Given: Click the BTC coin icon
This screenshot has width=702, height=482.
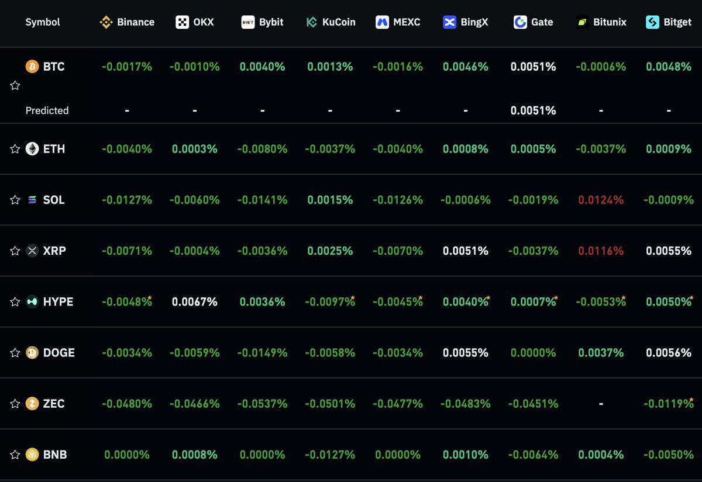Looking at the screenshot, I should (x=32, y=67).
